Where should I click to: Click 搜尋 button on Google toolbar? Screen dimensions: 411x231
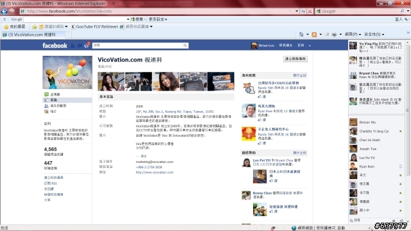coord(138,19)
